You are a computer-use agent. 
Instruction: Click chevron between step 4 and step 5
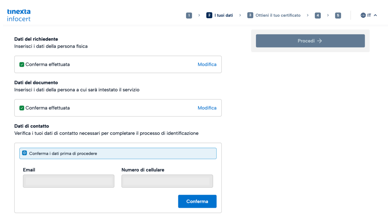click(x=328, y=15)
